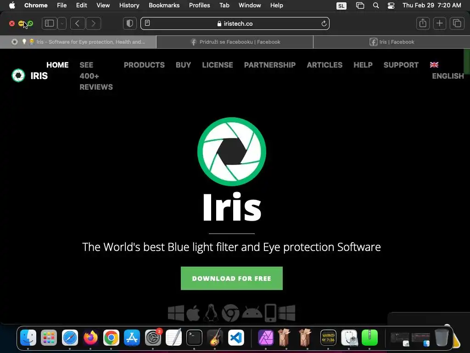Go forward using the forward arrow
The width and height of the screenshot is (470, 353).
[93, 23]
